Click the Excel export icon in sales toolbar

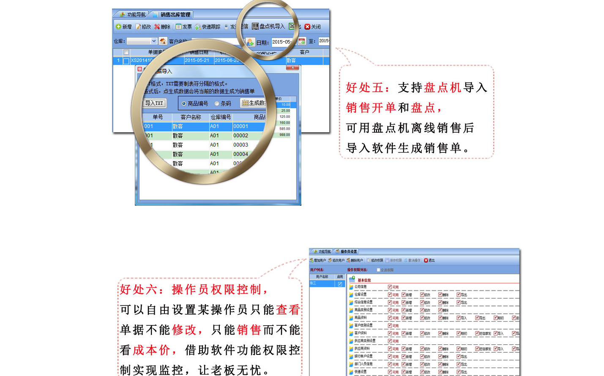[x=292, y=26]
